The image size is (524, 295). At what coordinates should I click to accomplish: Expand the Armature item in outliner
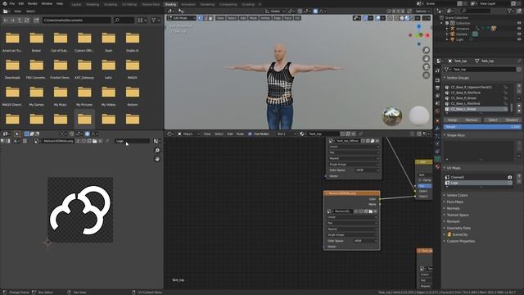pos(447,29)
